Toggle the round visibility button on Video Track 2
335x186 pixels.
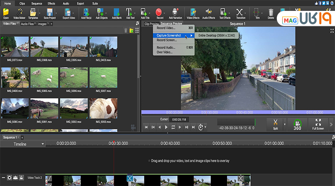tap(9, 178)
